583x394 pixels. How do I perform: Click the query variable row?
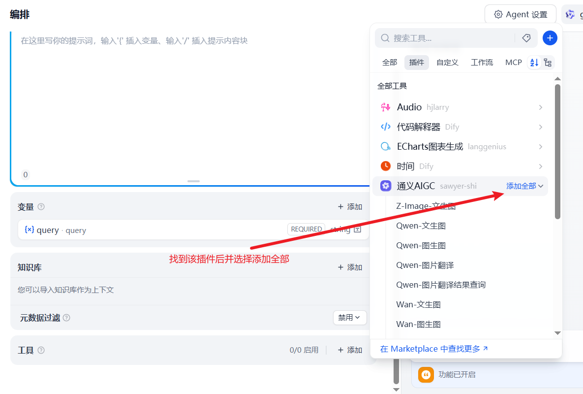193,230
